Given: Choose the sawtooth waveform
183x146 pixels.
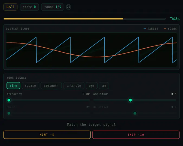Looking at the screenshot, I should point(51,86).
